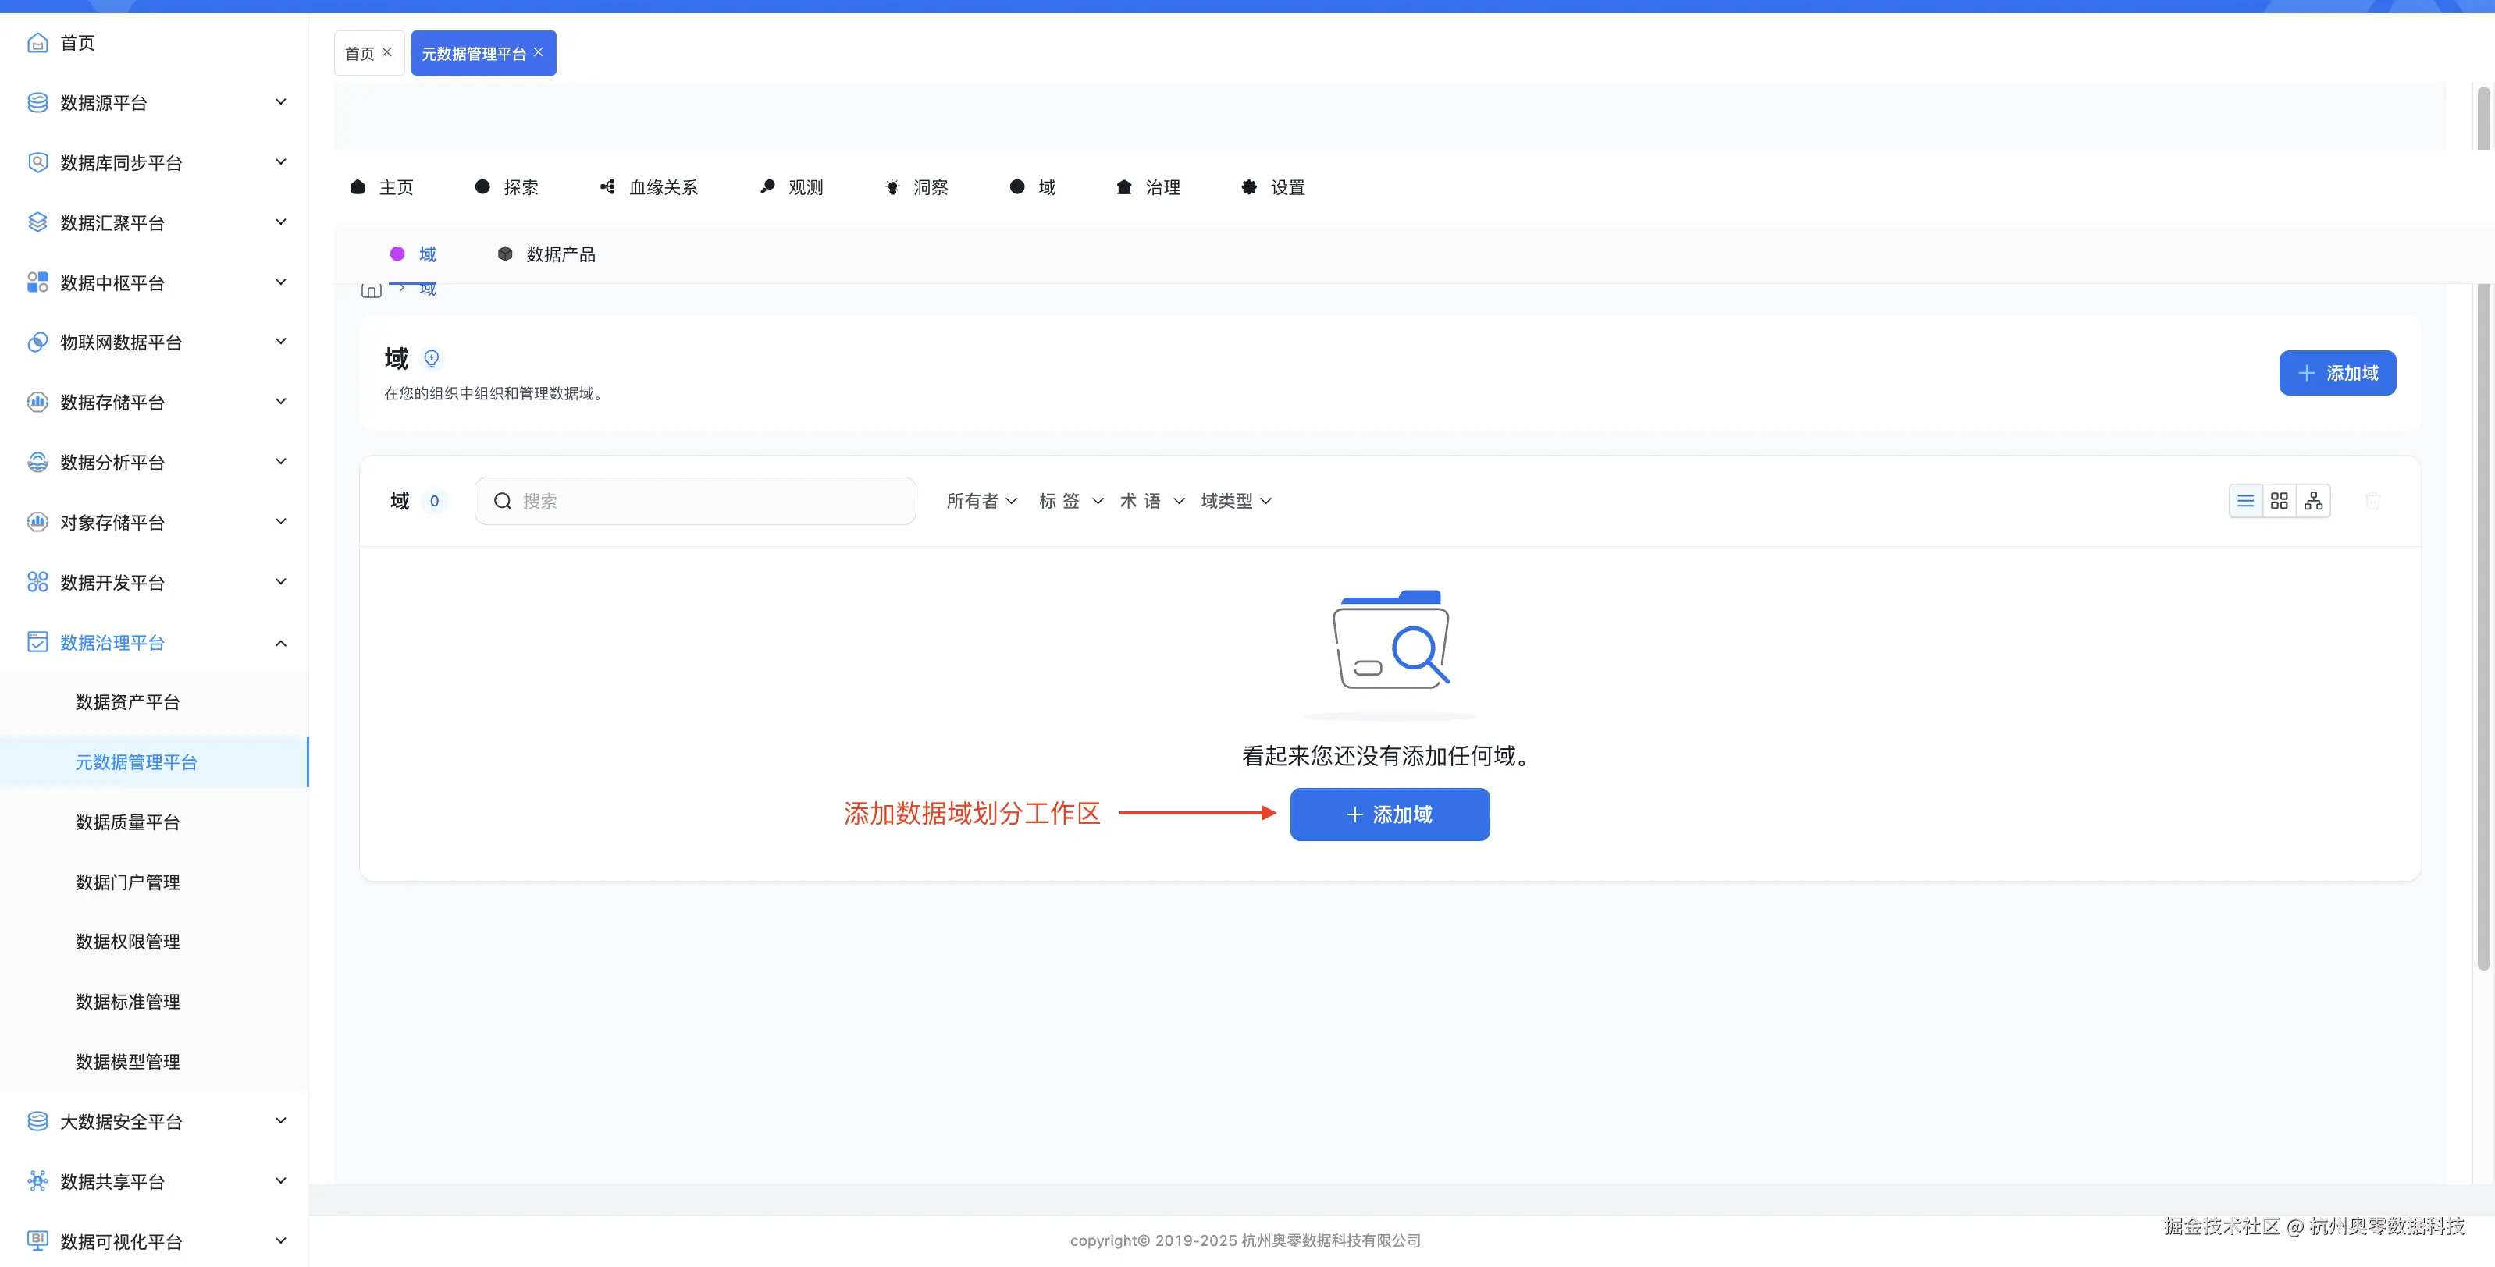点击搜索输入框
The image size is (2495, 1267).
[695, 500]
